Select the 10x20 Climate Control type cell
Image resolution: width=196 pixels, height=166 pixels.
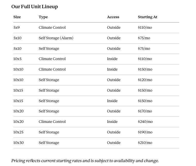[x=52, y=122]
